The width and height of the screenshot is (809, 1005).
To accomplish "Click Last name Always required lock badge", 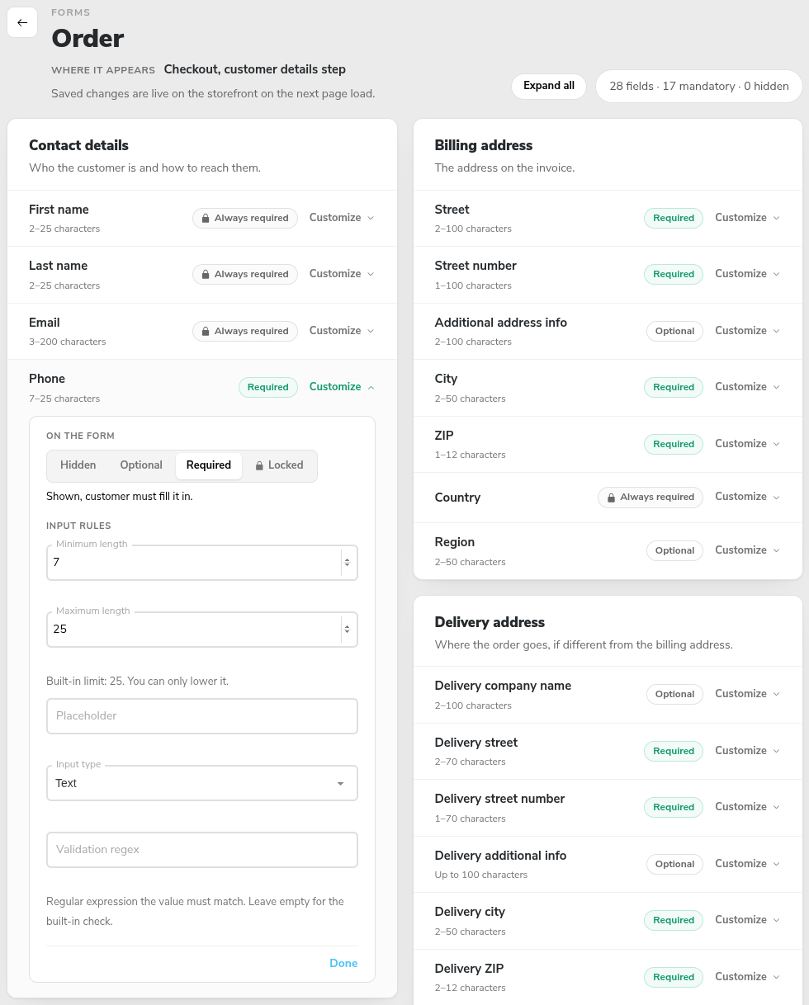I will click(x=245, y=274).
